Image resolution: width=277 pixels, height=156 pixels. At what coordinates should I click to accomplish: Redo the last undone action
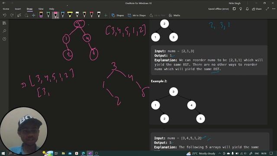pos(12,16)
